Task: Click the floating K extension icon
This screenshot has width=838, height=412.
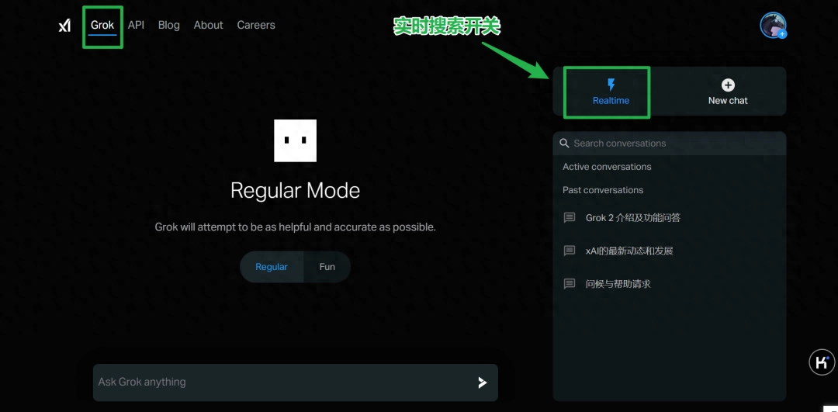Action: pos(822,362)
